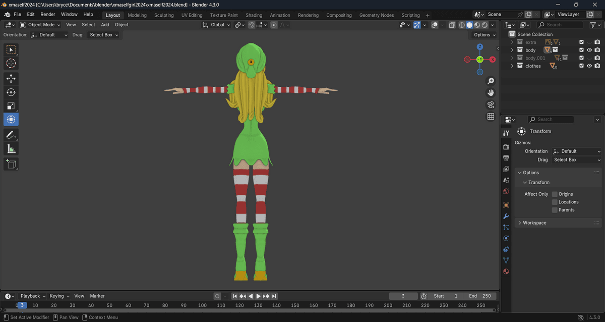The height and width of the screenshot is (322, 605).
Task: Click frame 100 on the timeline
Action: pyautogui.click(x=202, y=305)
